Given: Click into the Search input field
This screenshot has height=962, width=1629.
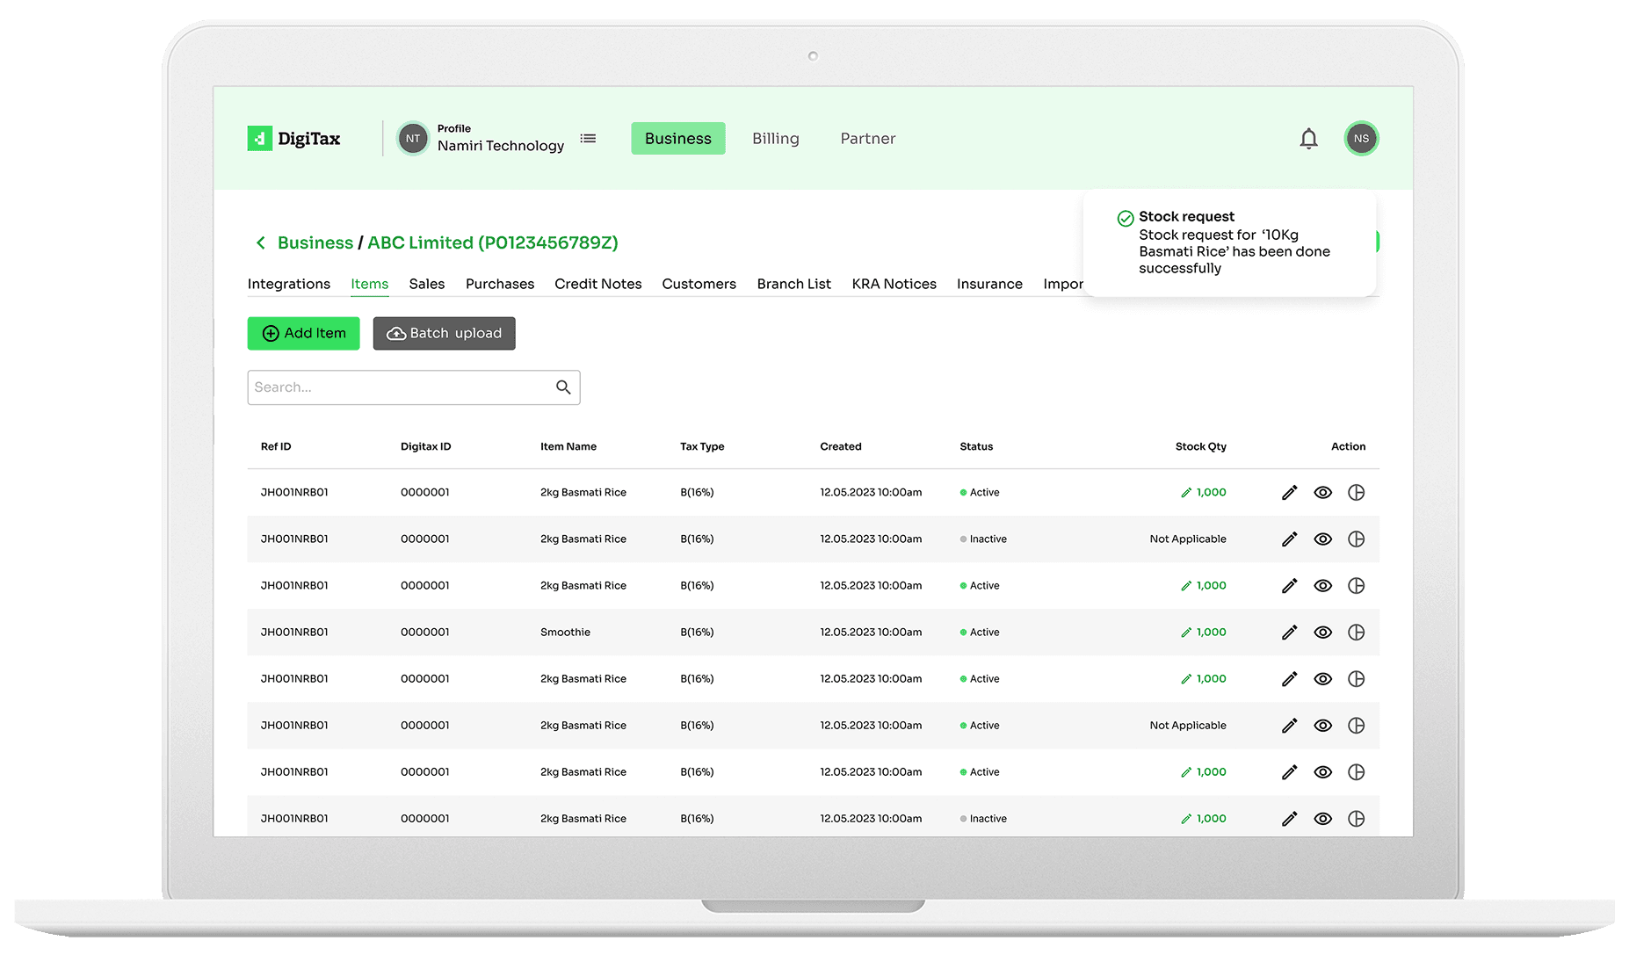Looking at the screenshot, I should [x=400, y=387].
